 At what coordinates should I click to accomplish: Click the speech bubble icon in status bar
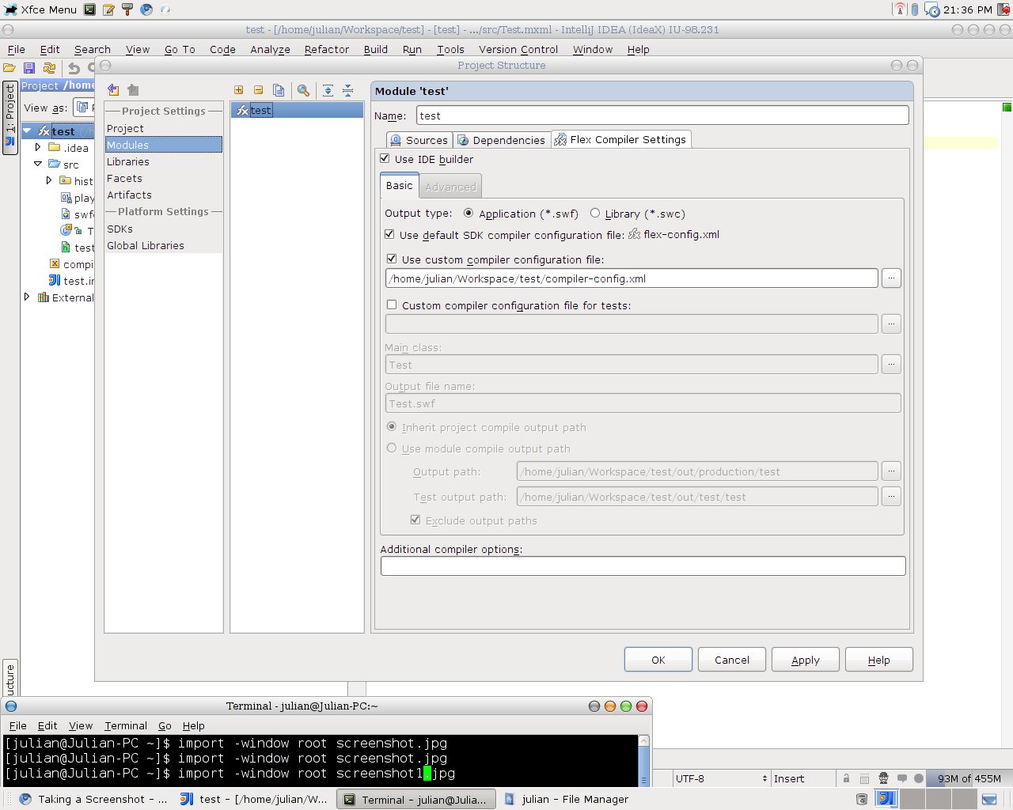tap(901, 778)
